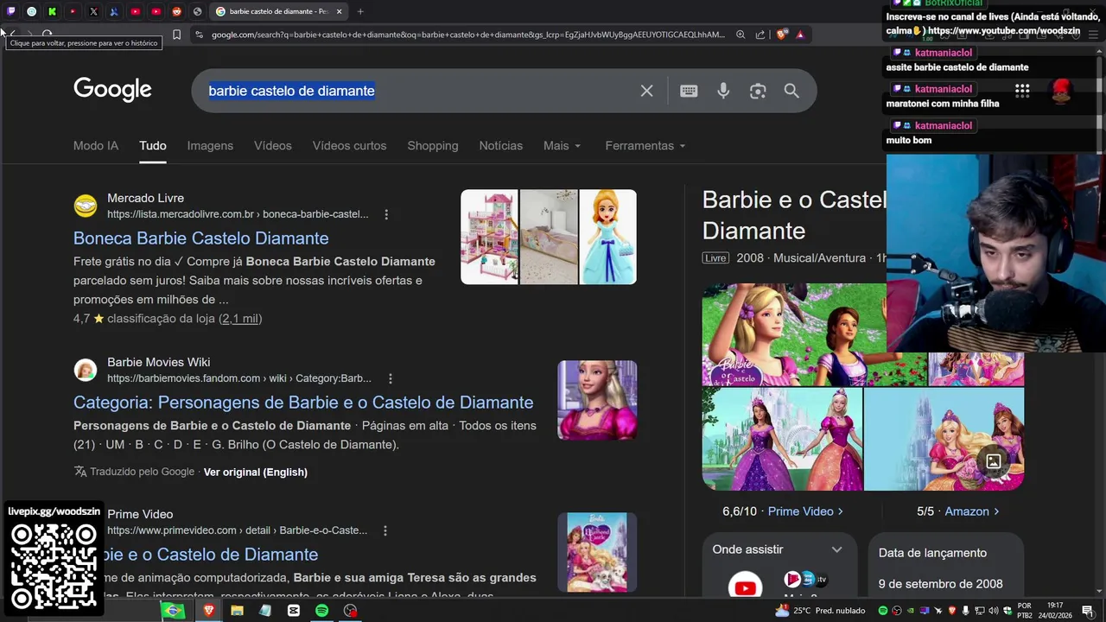Open the pinned Twitch tab
This screenshot has width=1106, height=622.
tap(10, 11)
